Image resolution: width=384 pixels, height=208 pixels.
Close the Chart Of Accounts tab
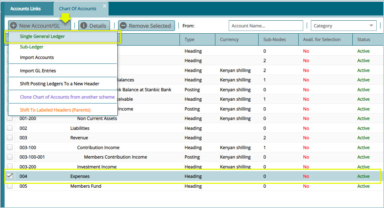(x=105, y=6)
